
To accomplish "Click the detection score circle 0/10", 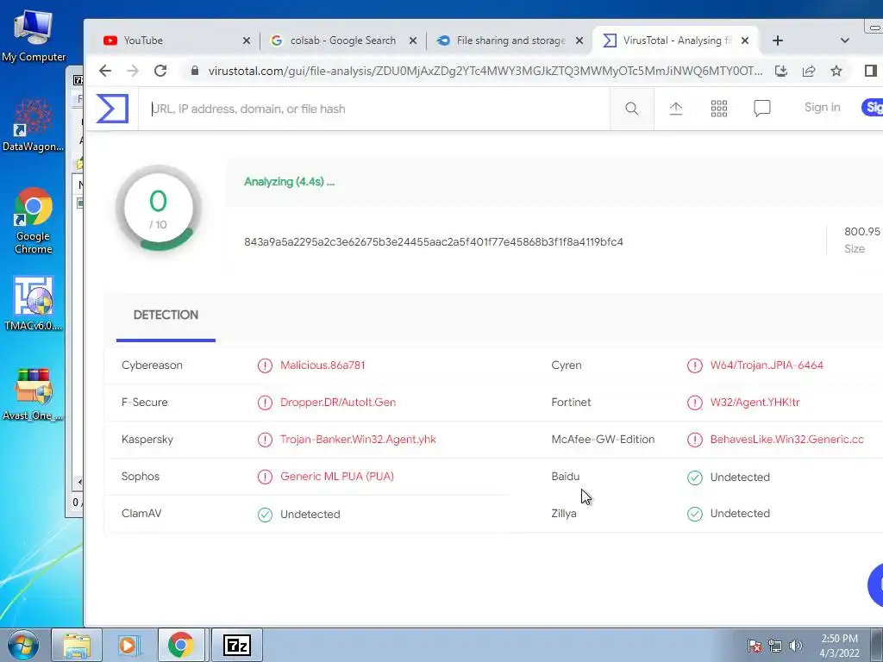I will click(x=159, y=209).
